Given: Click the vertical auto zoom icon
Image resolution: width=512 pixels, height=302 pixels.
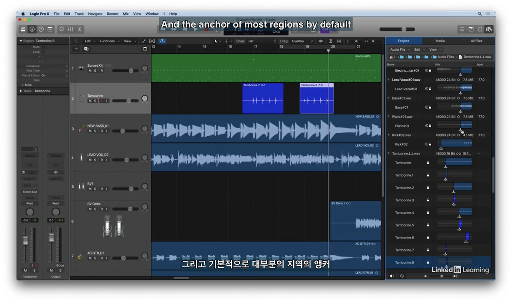Looking at the screenshot, I should click(331, 41).
